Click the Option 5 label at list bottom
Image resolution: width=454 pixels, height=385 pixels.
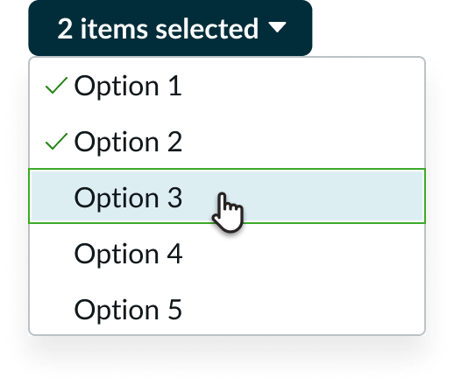pos(128,310)
